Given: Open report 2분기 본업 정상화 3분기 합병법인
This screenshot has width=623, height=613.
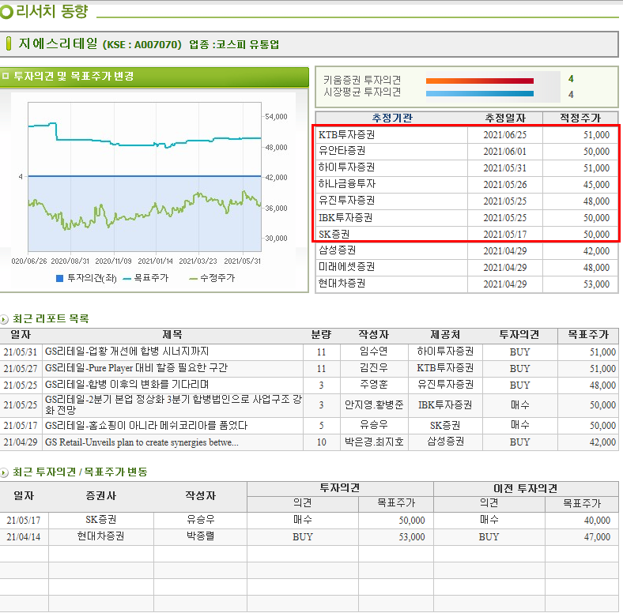Looking at the screenshot, I should coord(173,404).
